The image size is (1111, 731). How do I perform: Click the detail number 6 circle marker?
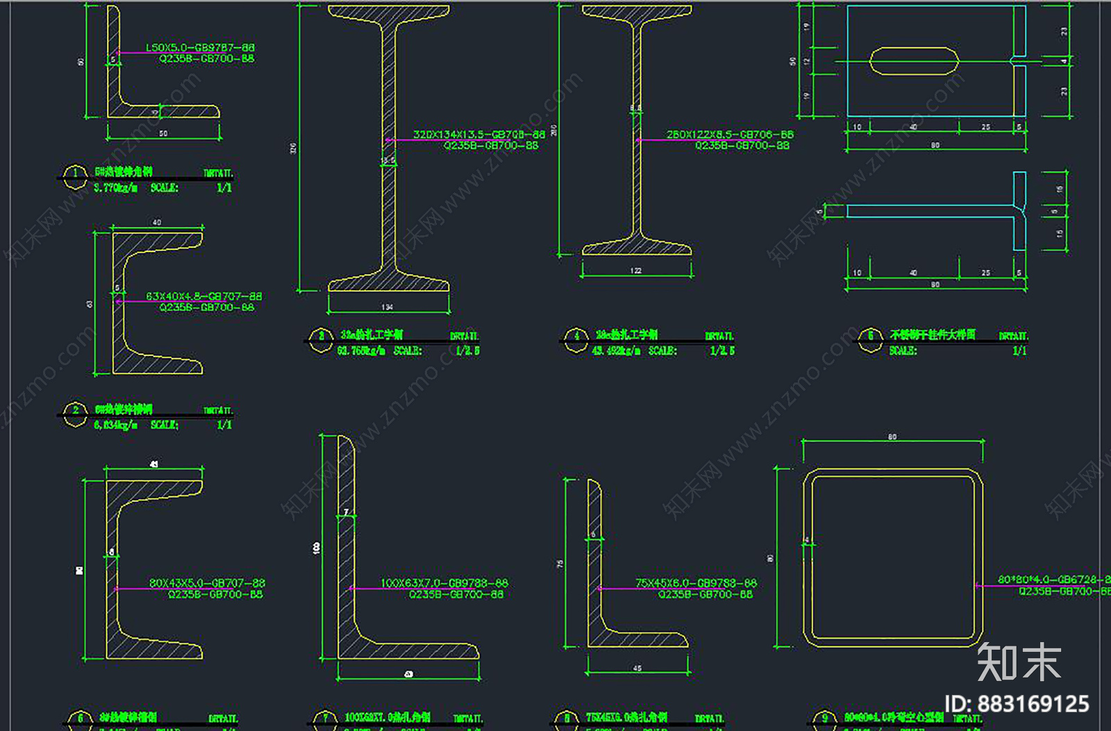click(x=80, y=721)
